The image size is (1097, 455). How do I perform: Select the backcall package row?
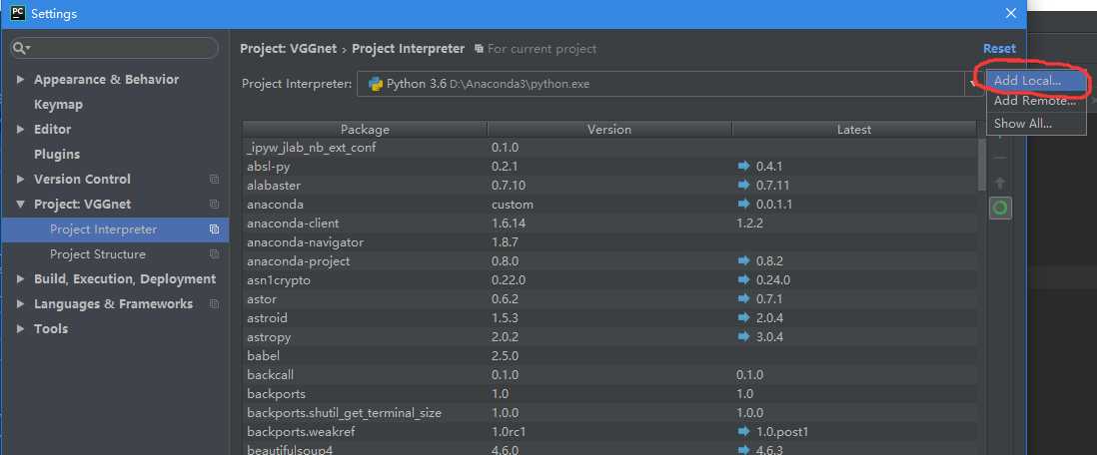(x=609, y=374)
